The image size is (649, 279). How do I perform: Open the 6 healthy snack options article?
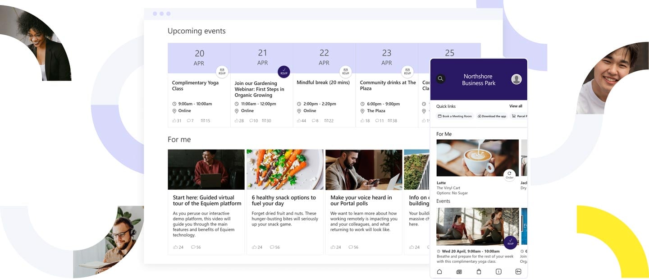pyautogui.click(x=284, y=201)
